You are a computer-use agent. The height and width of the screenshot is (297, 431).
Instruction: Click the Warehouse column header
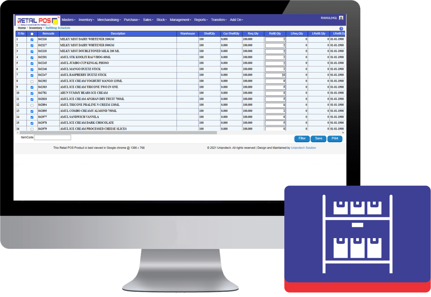[x=188, y=34]
